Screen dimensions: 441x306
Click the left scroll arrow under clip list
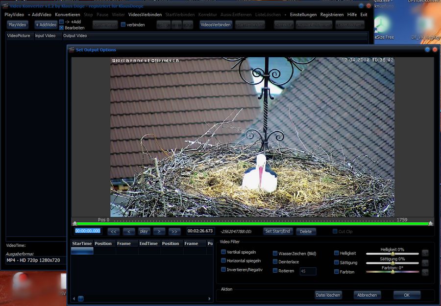coord(74,298)
